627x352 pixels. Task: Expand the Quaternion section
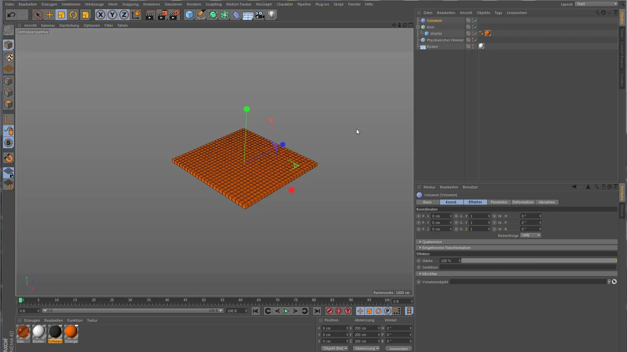(x=431, y=242)
